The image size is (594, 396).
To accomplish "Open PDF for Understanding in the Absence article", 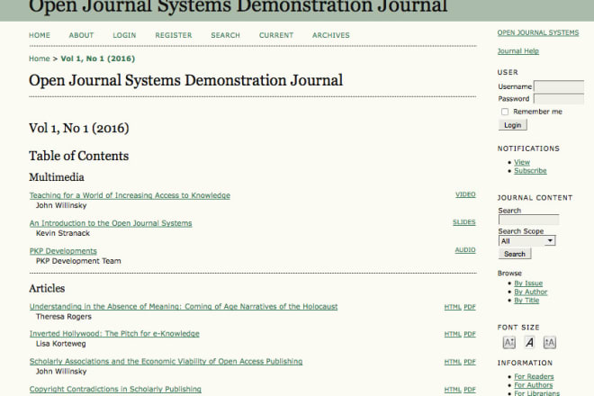I will 470,307.
